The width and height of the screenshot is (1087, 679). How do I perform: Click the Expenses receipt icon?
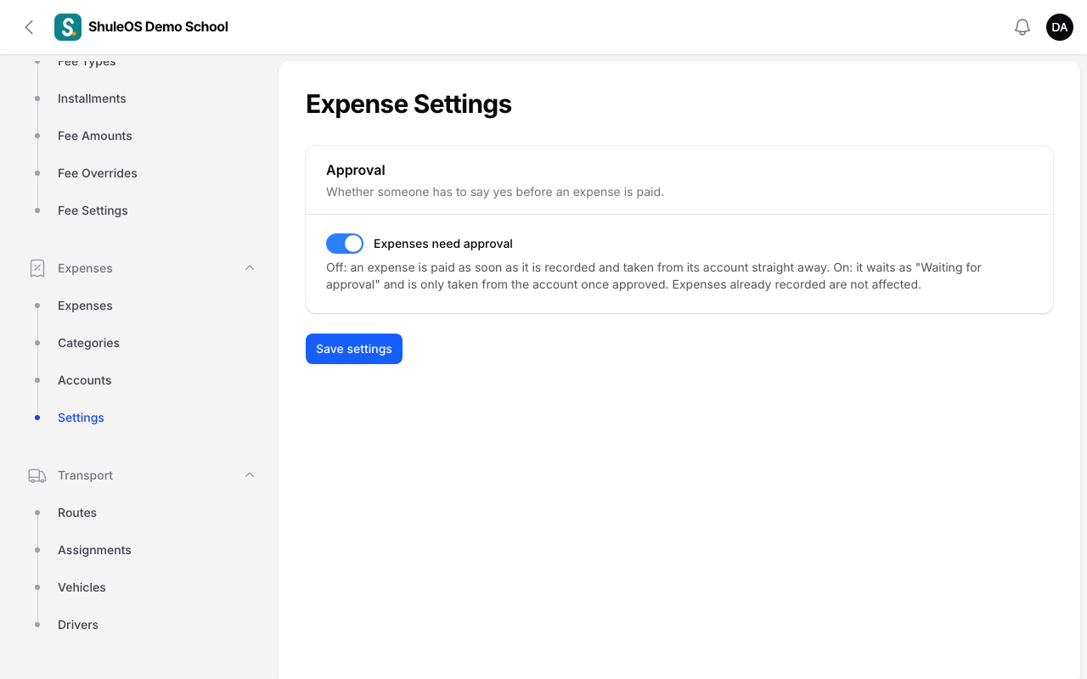point(37,268)
